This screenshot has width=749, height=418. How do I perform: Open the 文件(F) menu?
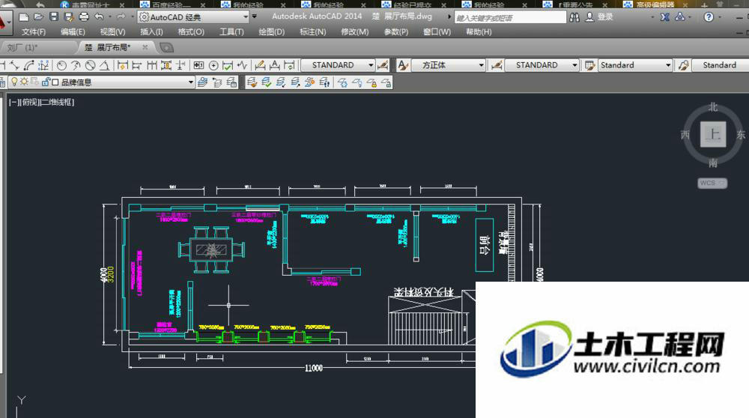pos(34,32)
